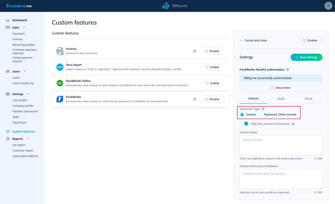Open Customer payment methods page

coord(24,51)
